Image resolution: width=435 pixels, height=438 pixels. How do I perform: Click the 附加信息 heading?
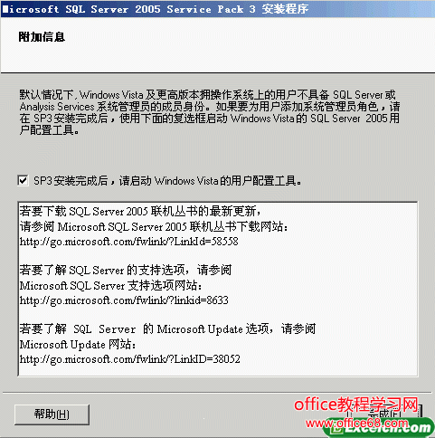tap(42, 37)
